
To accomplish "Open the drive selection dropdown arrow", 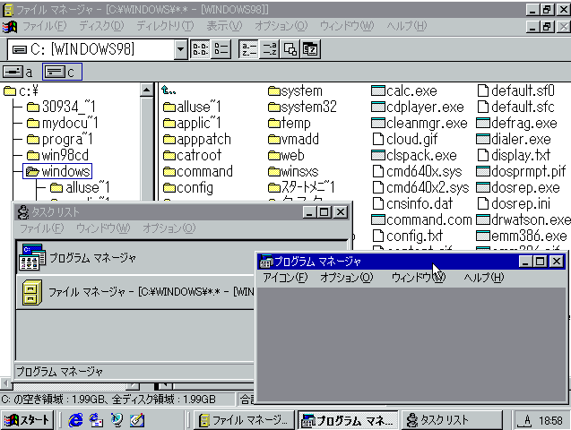I will (x=180, y=49).
